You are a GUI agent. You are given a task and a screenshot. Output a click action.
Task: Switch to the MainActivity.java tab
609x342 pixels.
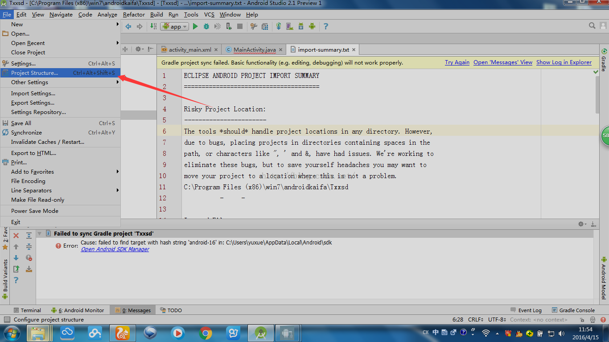[254, 50]
